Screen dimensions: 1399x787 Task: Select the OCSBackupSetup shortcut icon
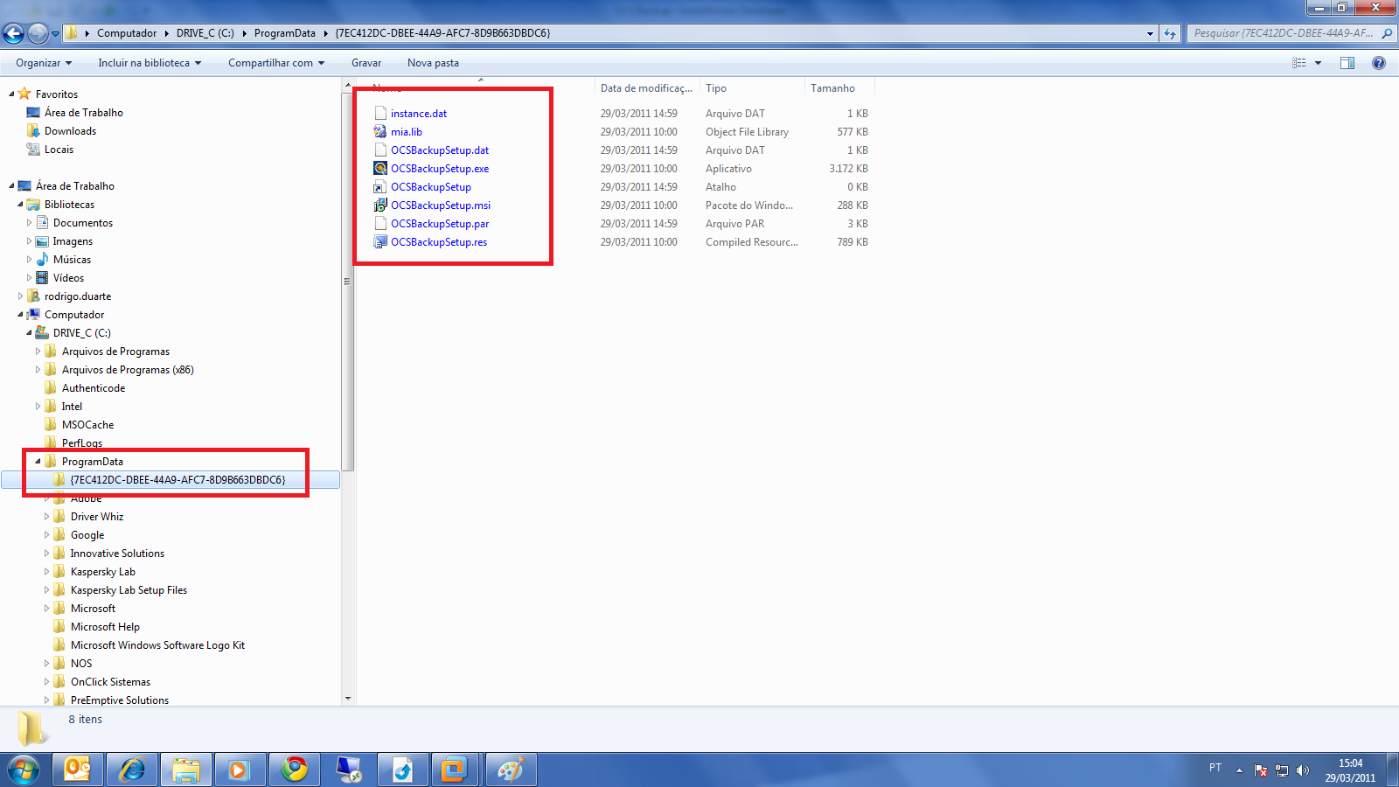[380, 187]
